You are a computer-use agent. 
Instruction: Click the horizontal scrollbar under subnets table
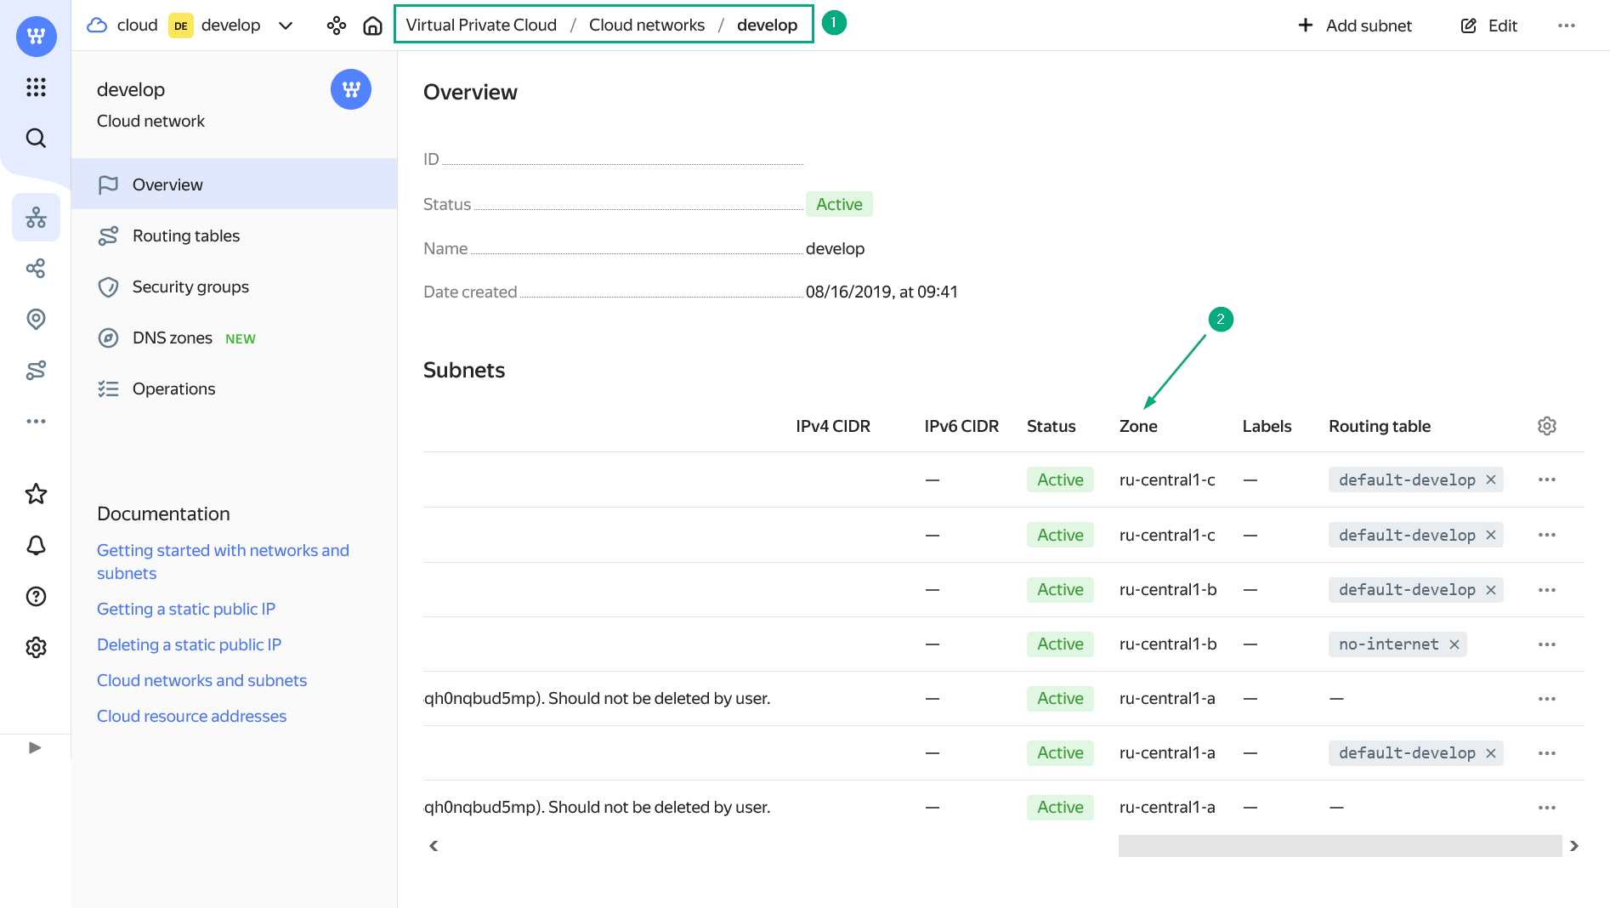[1340, 846]
